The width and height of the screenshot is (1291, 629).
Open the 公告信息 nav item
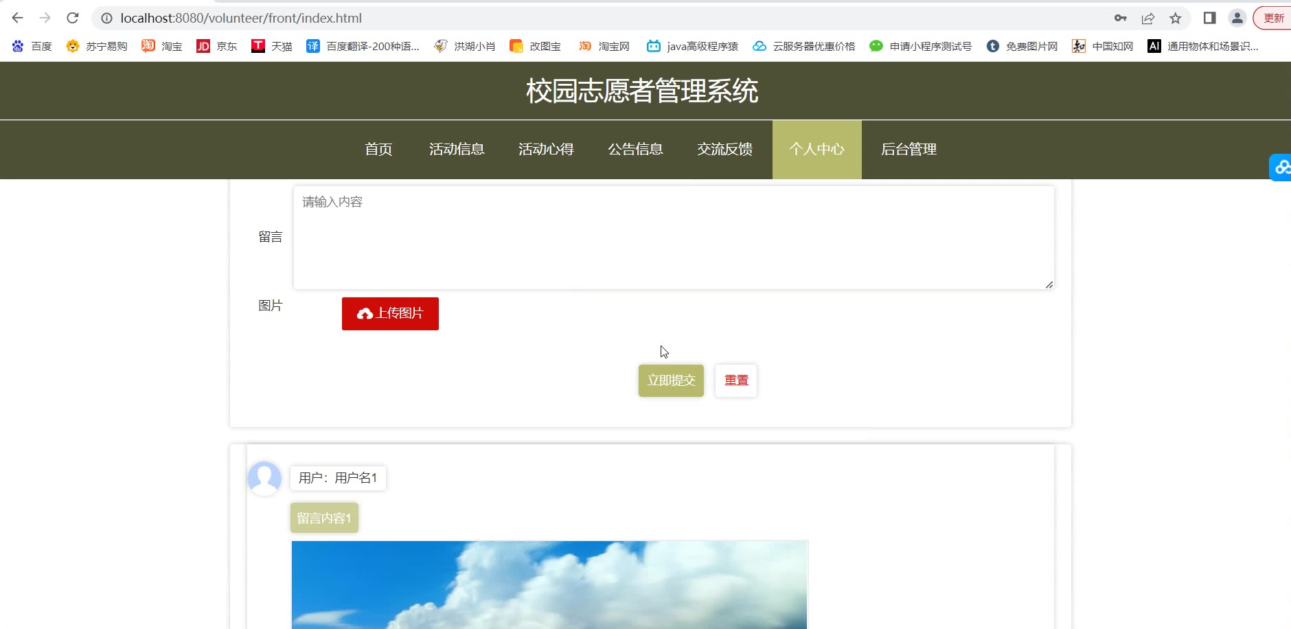(x=635, y=149)
